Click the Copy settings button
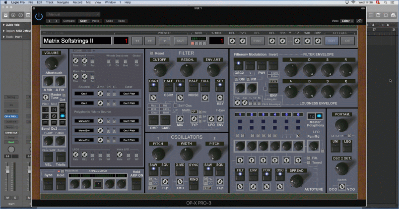399x209 pixels. coord(83,21)
